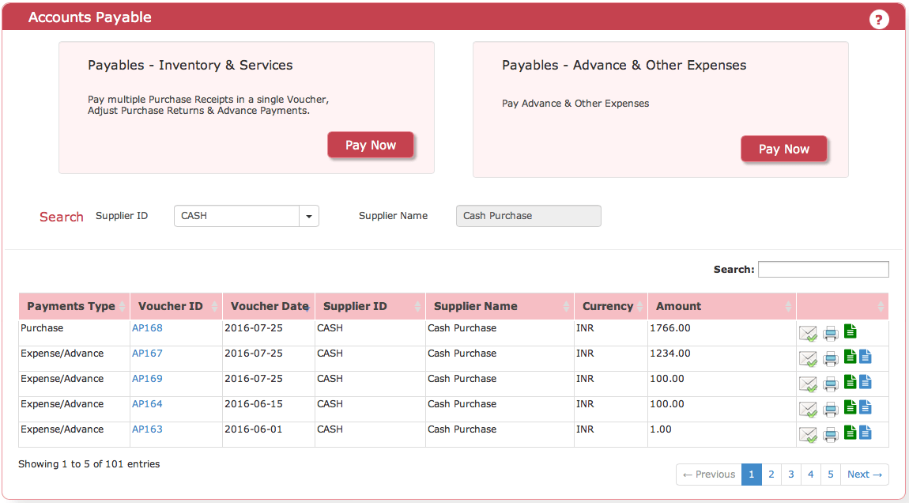Click the printer icon for voucher AP164
Image resolution: width=909 pixels, height=503 pixels.
click(831, 410)
